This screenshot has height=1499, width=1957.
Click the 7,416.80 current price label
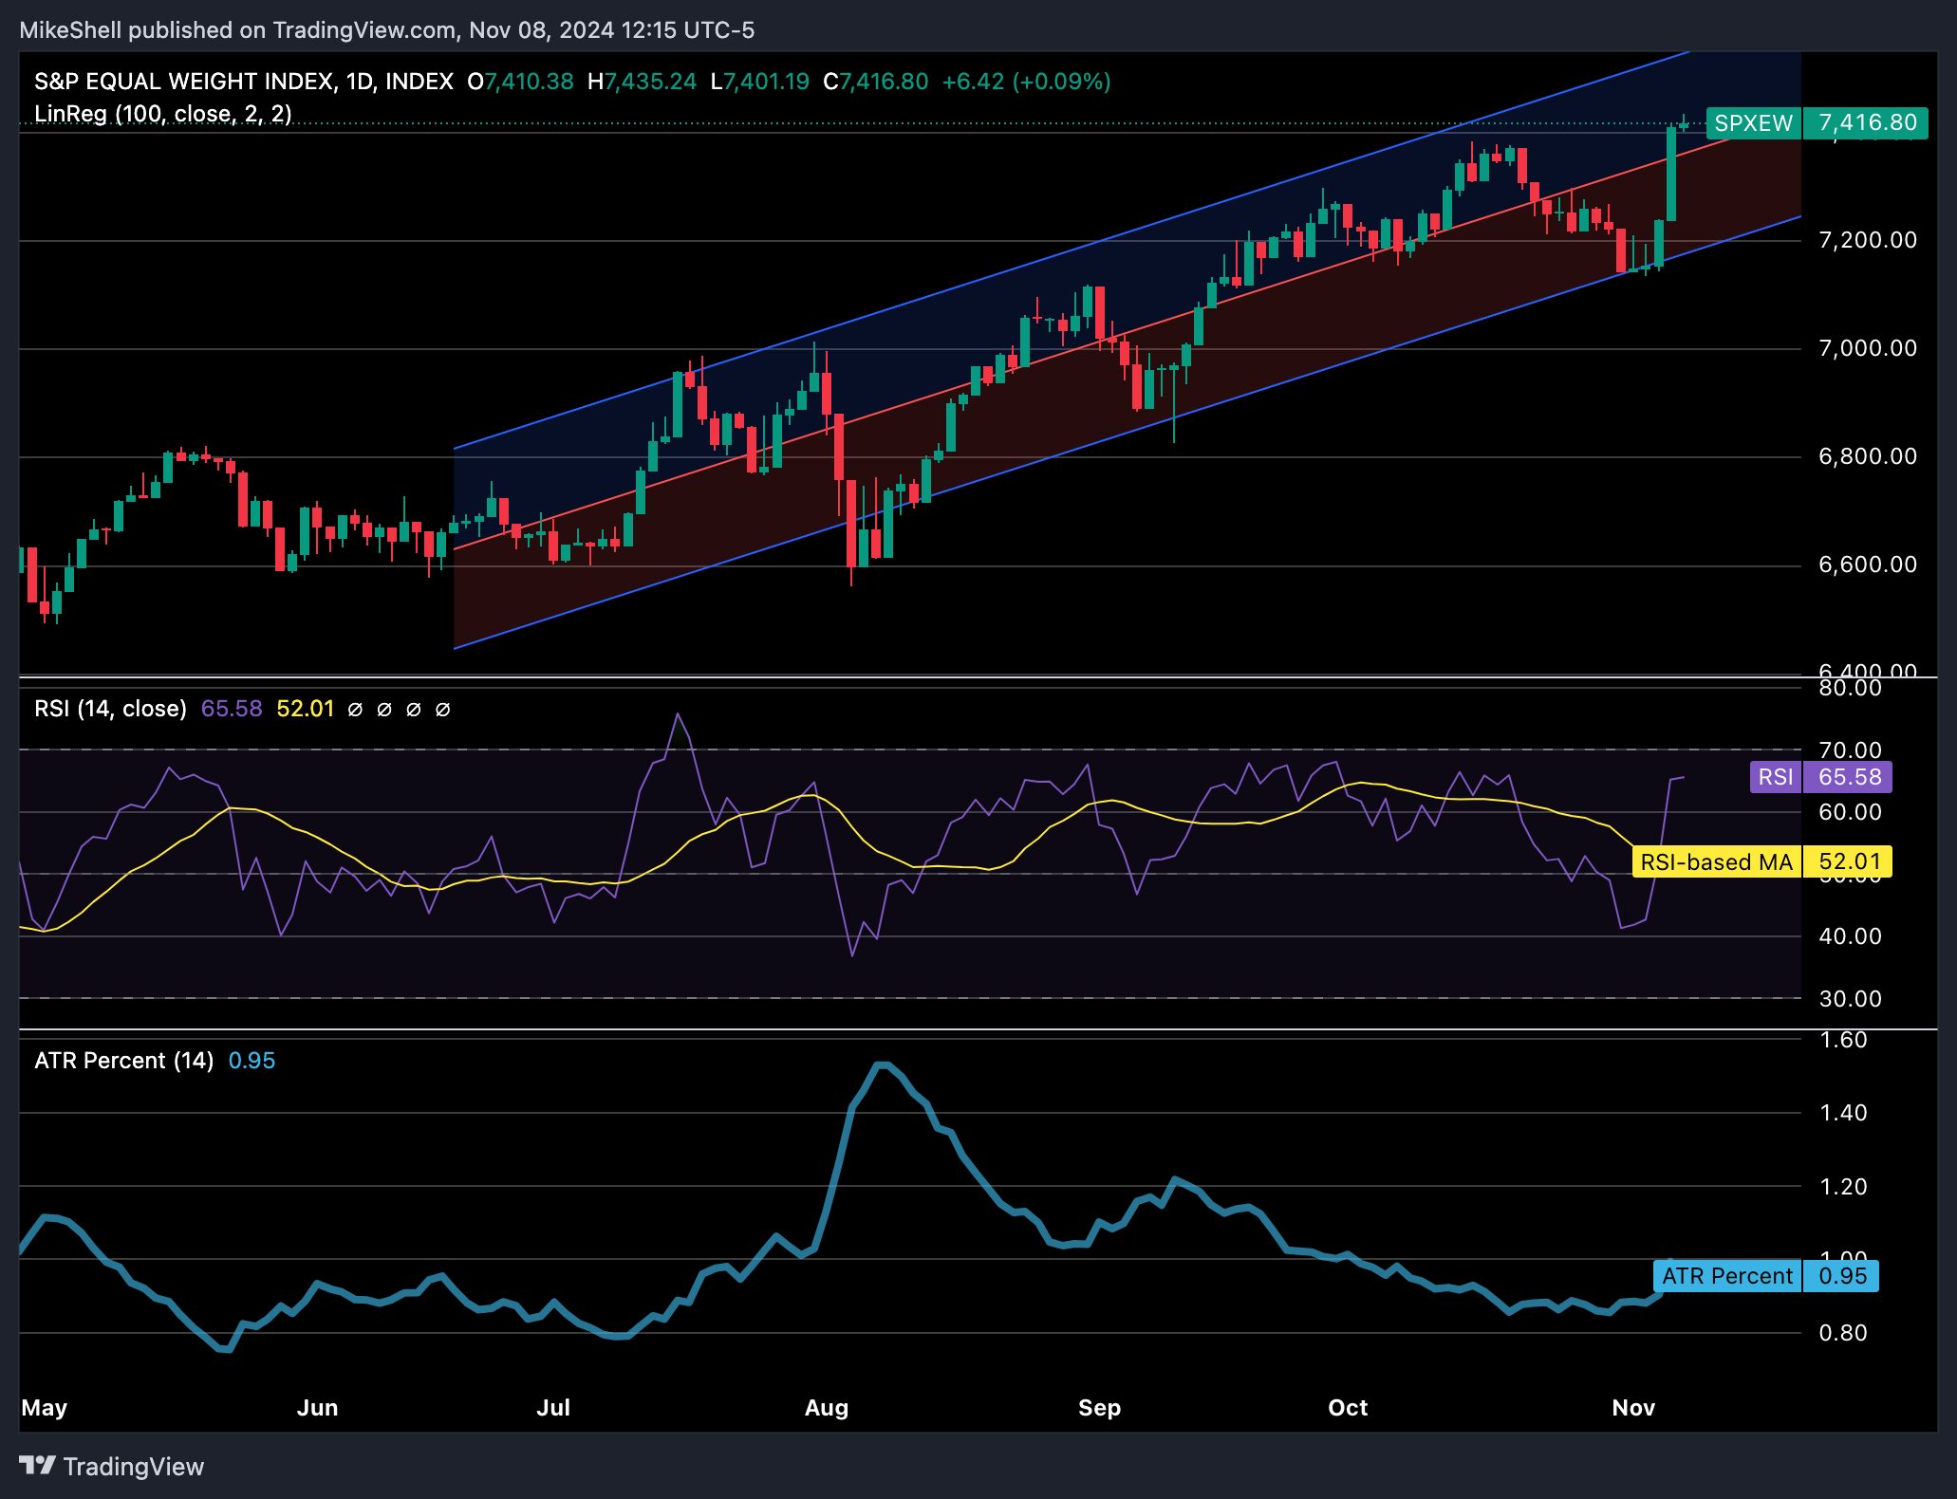coord(1867,123)
